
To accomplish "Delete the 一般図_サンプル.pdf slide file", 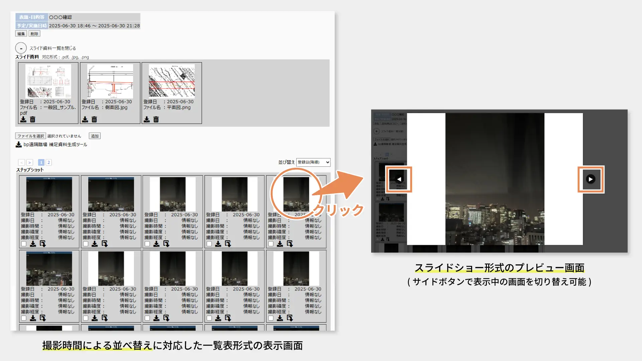I will (x=32, y=119).
